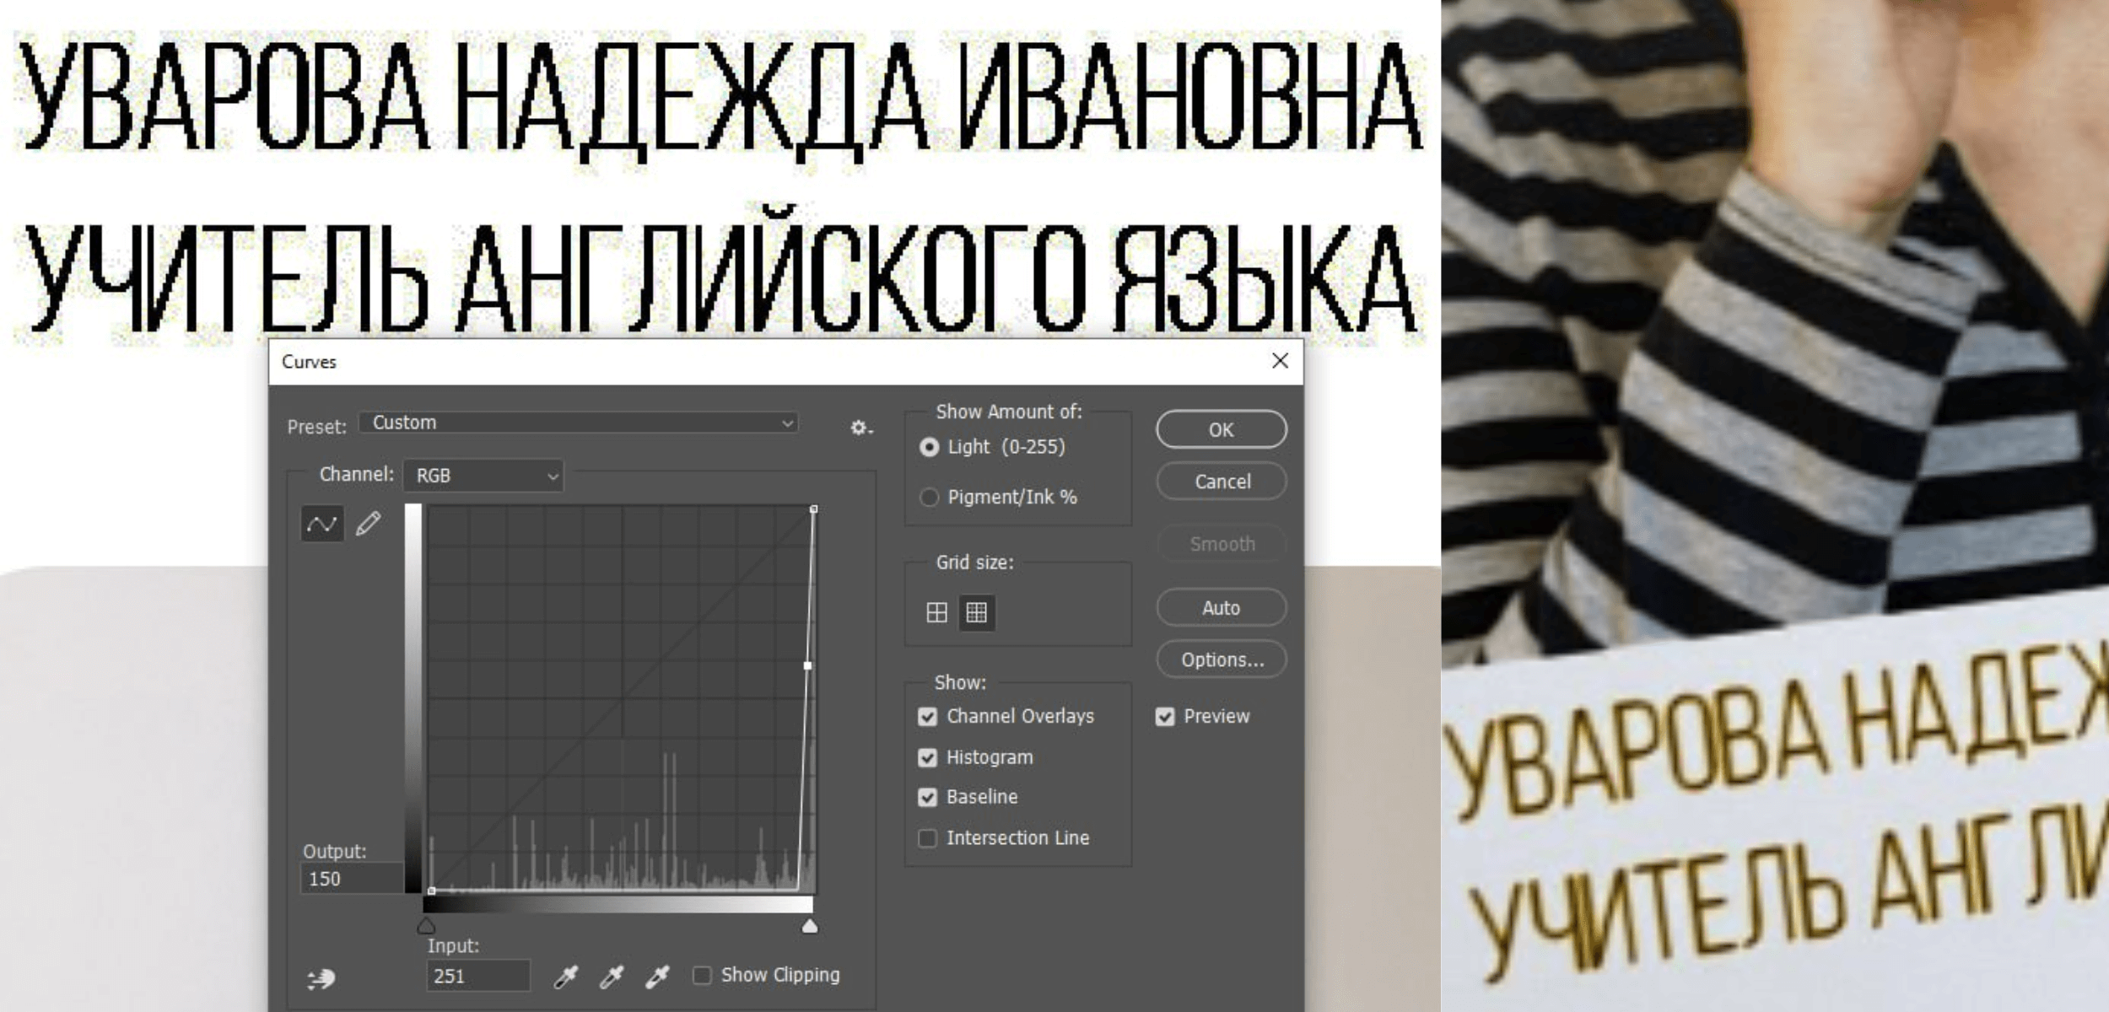
Task: Select the smooth curve point editing tool
Action: tap(321, 525)
